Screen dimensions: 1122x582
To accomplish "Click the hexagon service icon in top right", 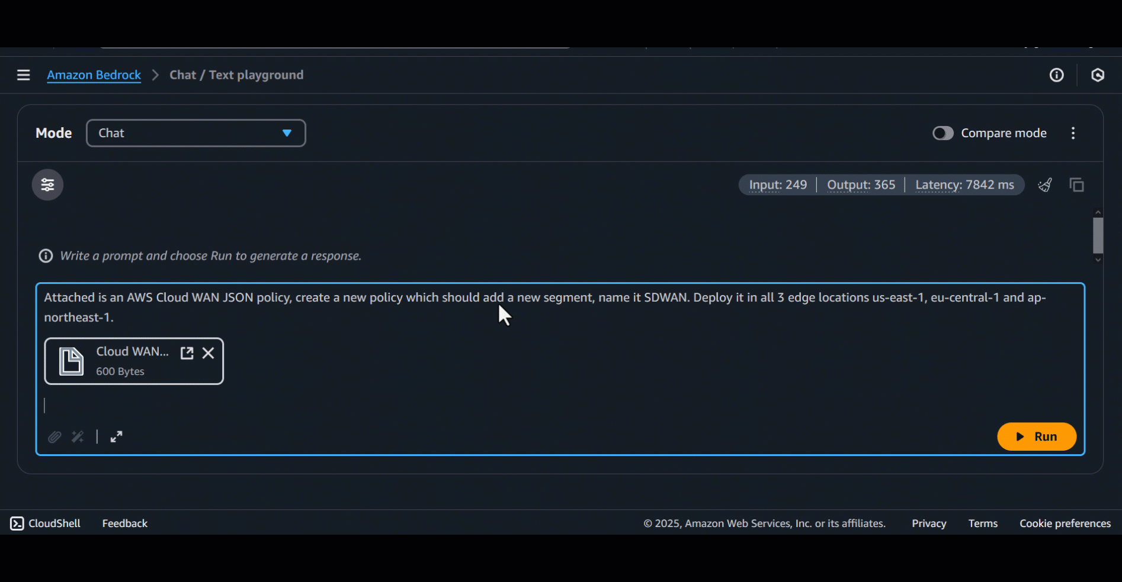I will point(1098,75).
